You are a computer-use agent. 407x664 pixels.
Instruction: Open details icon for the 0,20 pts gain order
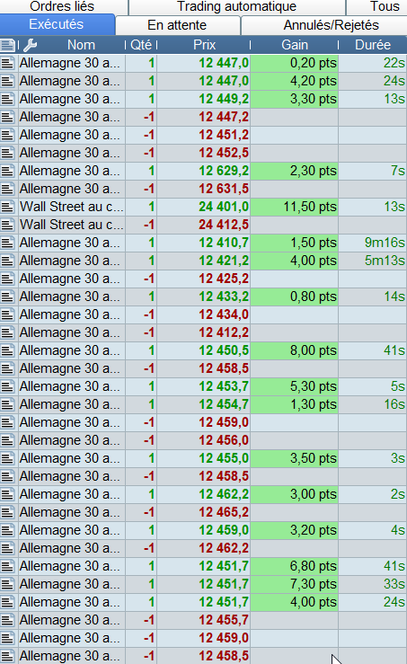(7, 63)
